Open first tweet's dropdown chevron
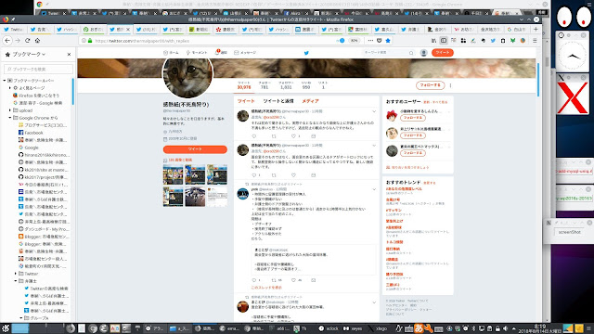 374,111
